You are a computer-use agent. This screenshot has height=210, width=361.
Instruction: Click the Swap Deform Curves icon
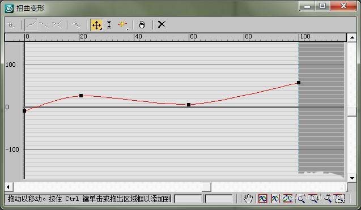76,24
